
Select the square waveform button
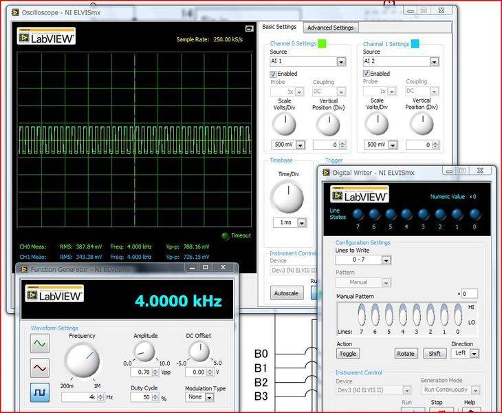[40, 392]
